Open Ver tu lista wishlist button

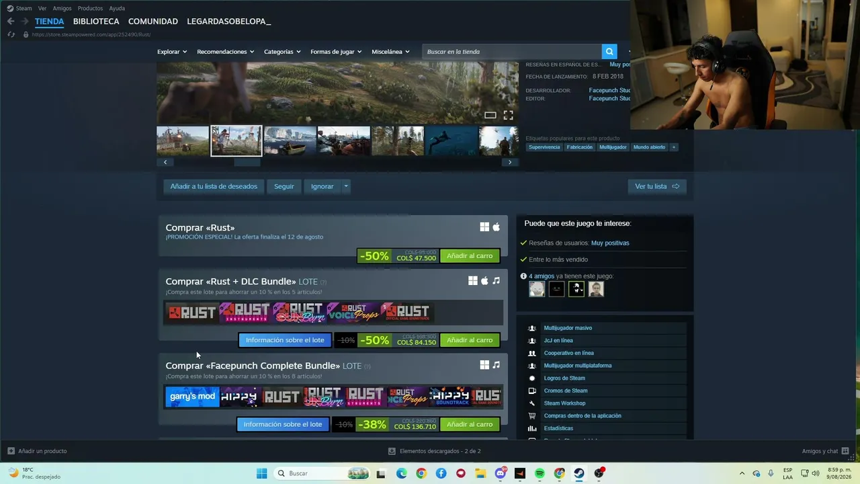[x=657, y=186]
